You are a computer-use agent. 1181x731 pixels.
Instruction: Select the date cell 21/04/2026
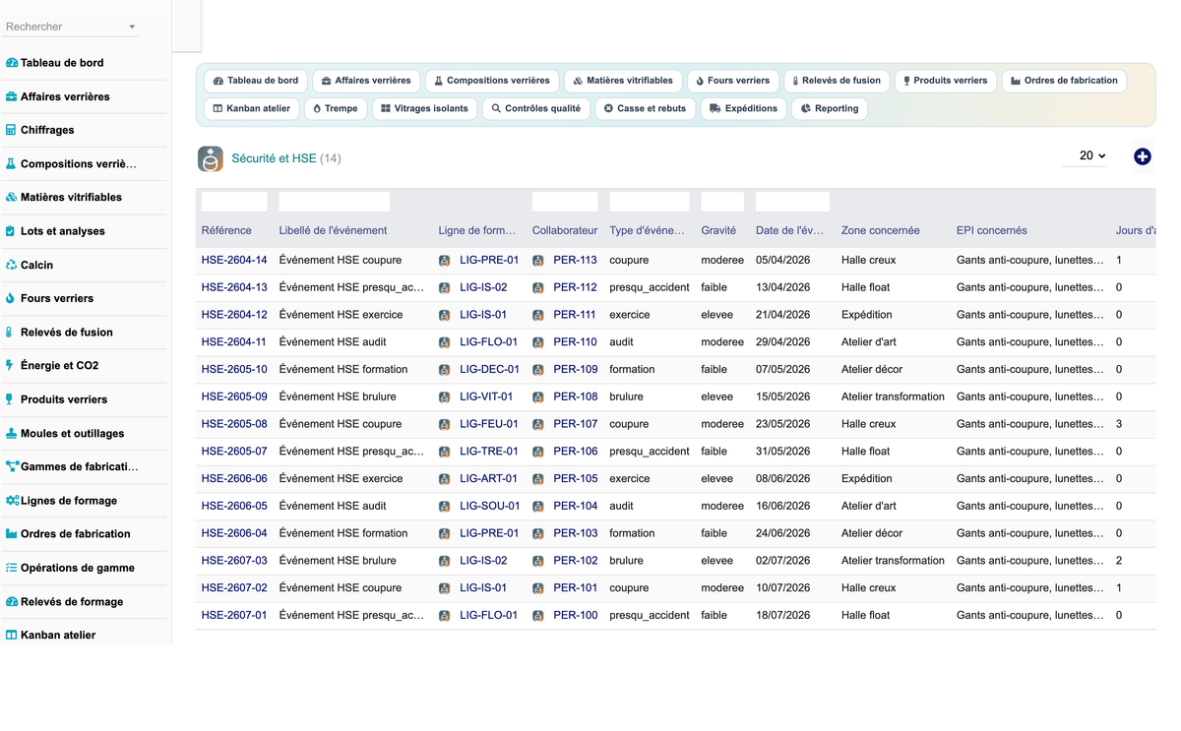pyautogui.click(x=783, y=315)
